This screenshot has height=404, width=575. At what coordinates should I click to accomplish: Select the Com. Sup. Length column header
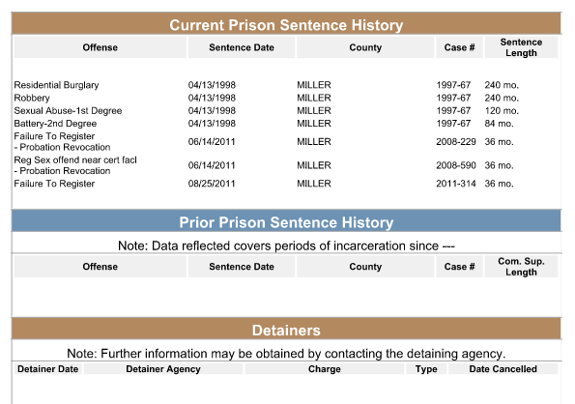pyautogui.click(x=521, y=267)
